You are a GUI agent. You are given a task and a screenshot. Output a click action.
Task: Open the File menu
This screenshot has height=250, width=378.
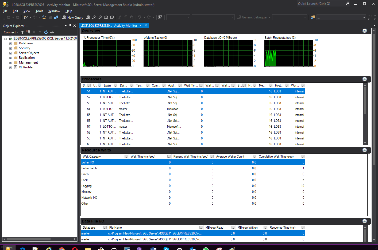point(5,11)
